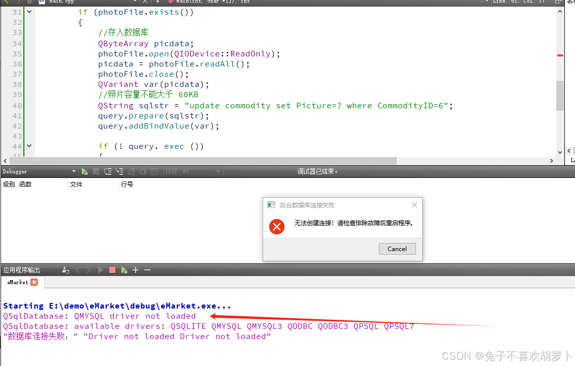The height and width of the screenshot is (366, 575).
Task: Click the previous item arrow in output toolbar
Action: (77, 270)
